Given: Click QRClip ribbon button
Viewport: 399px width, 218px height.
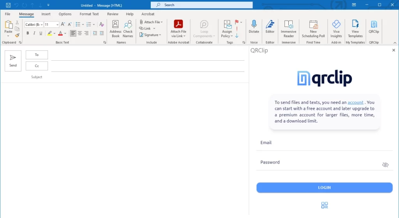Looking at the screenshot, I should pos(374,27).
